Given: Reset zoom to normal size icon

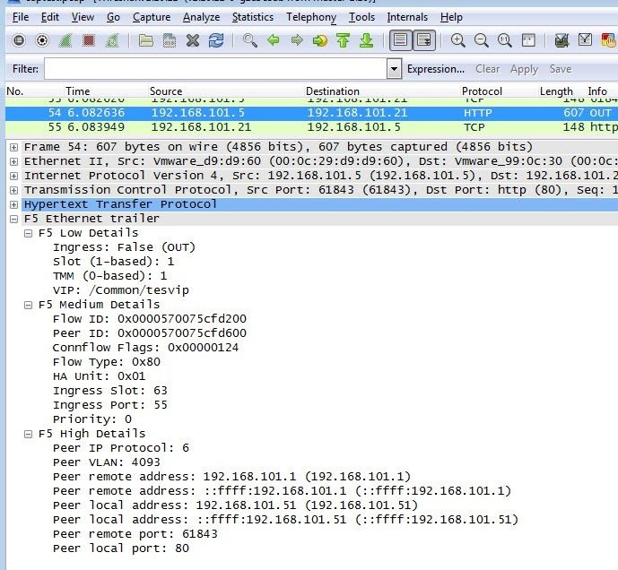Looking at the screenshot, I should pos(504,40).
